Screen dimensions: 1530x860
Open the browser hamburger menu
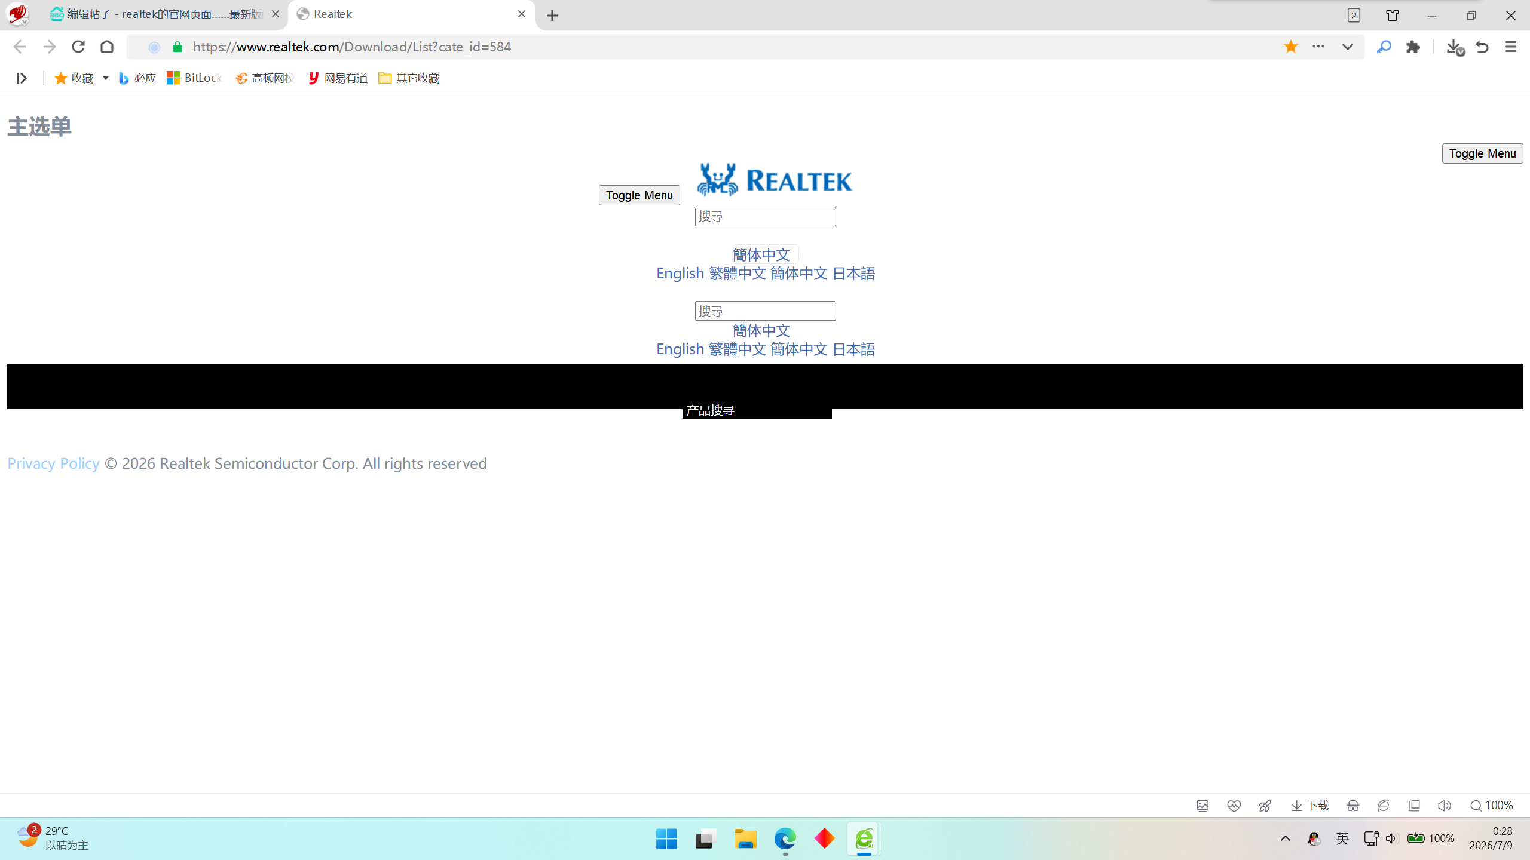1511,47
